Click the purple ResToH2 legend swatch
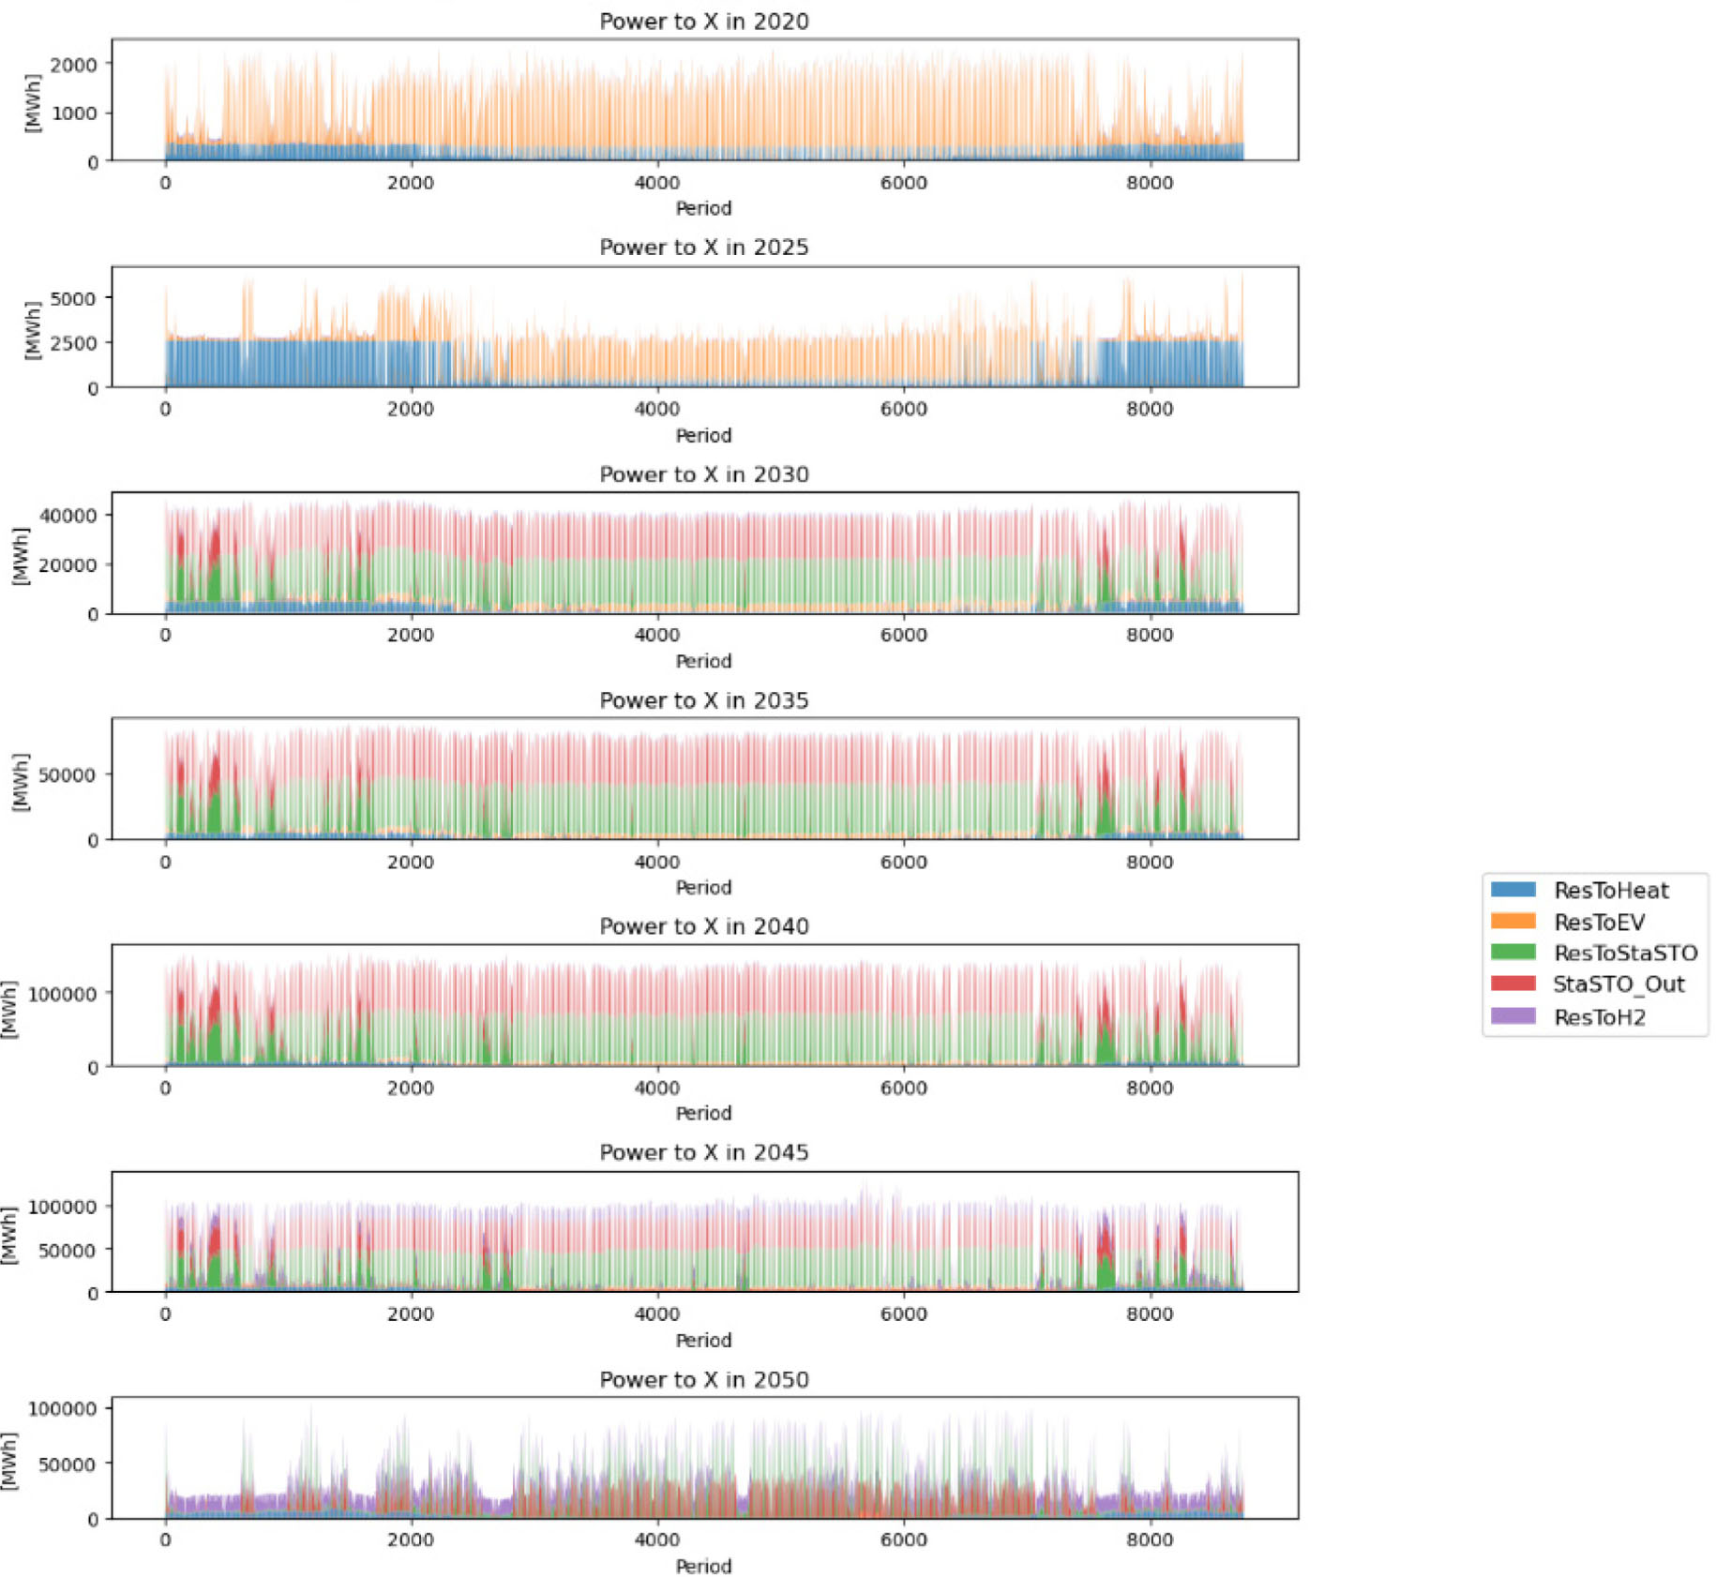The image size is (1716, 1577). point(1512,1016)
